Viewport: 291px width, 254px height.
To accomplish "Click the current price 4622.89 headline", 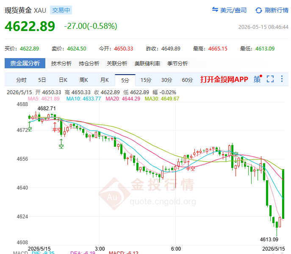I will [x=30, y=26].
